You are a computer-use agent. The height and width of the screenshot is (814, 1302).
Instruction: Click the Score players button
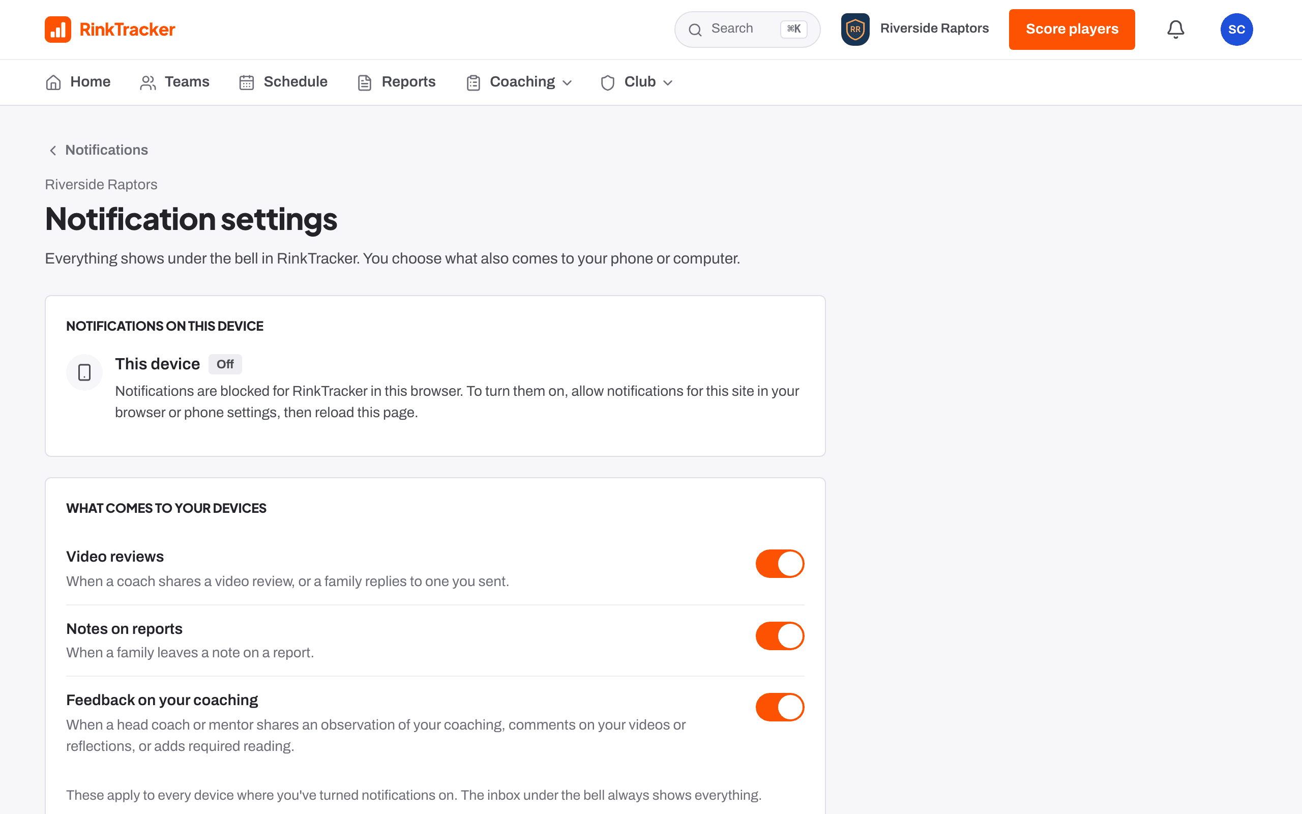click(1072, 29)
